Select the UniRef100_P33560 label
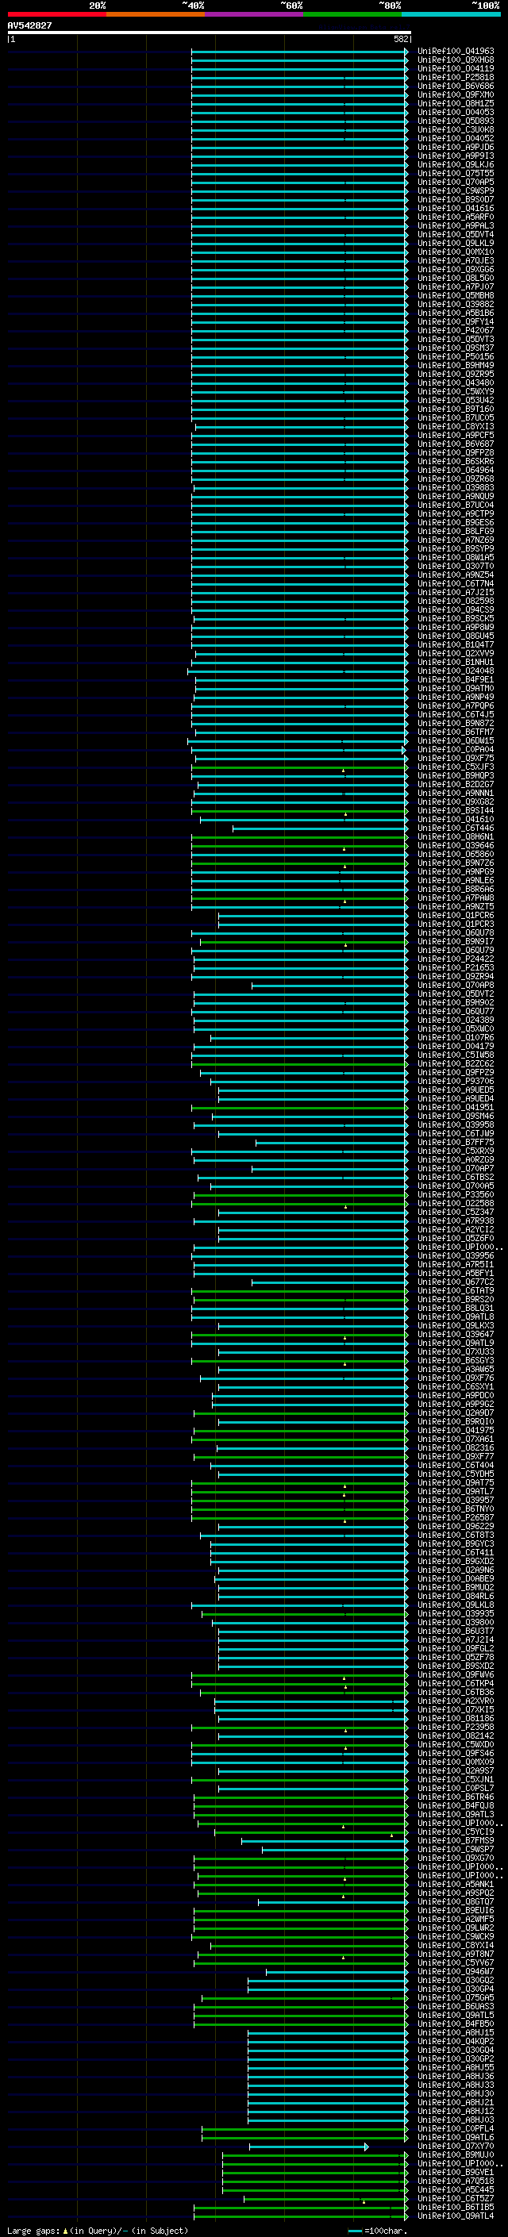 456,1194
